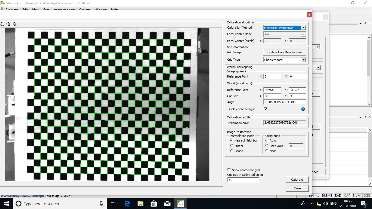The image size is (372, 209).
Task: Open File Explorer from the taskbar
Action: click(140, 204)
